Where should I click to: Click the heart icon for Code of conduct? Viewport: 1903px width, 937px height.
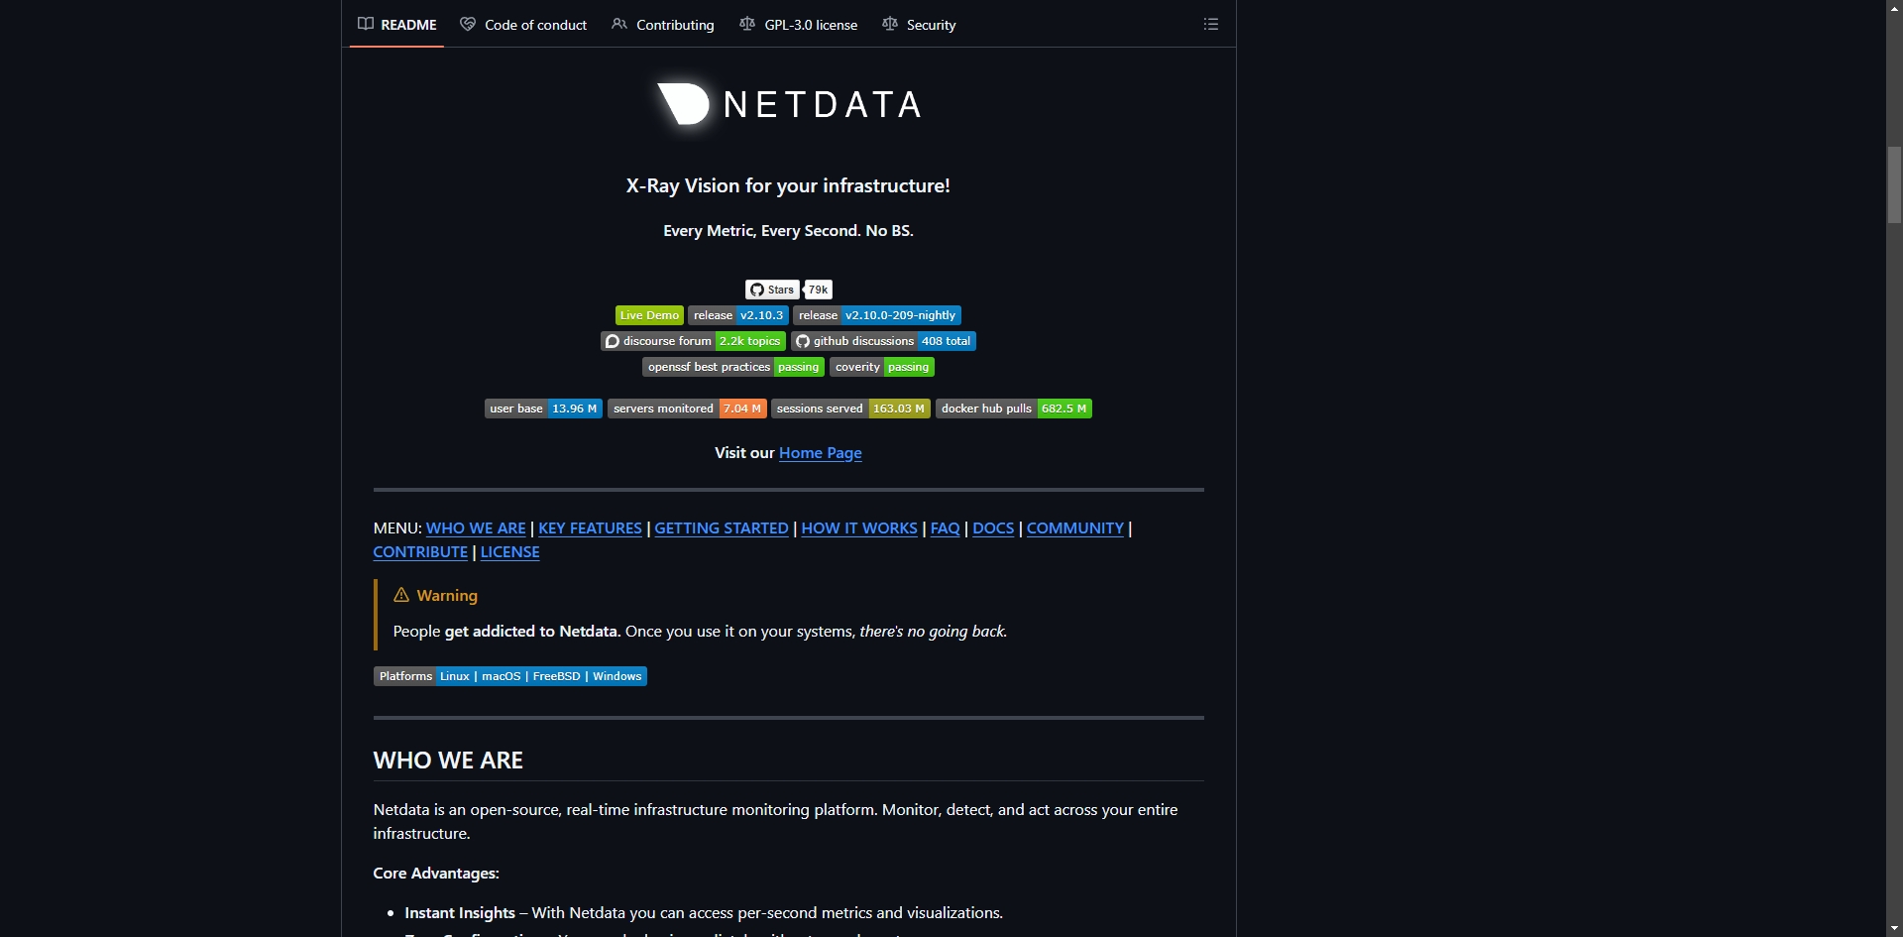468,24
